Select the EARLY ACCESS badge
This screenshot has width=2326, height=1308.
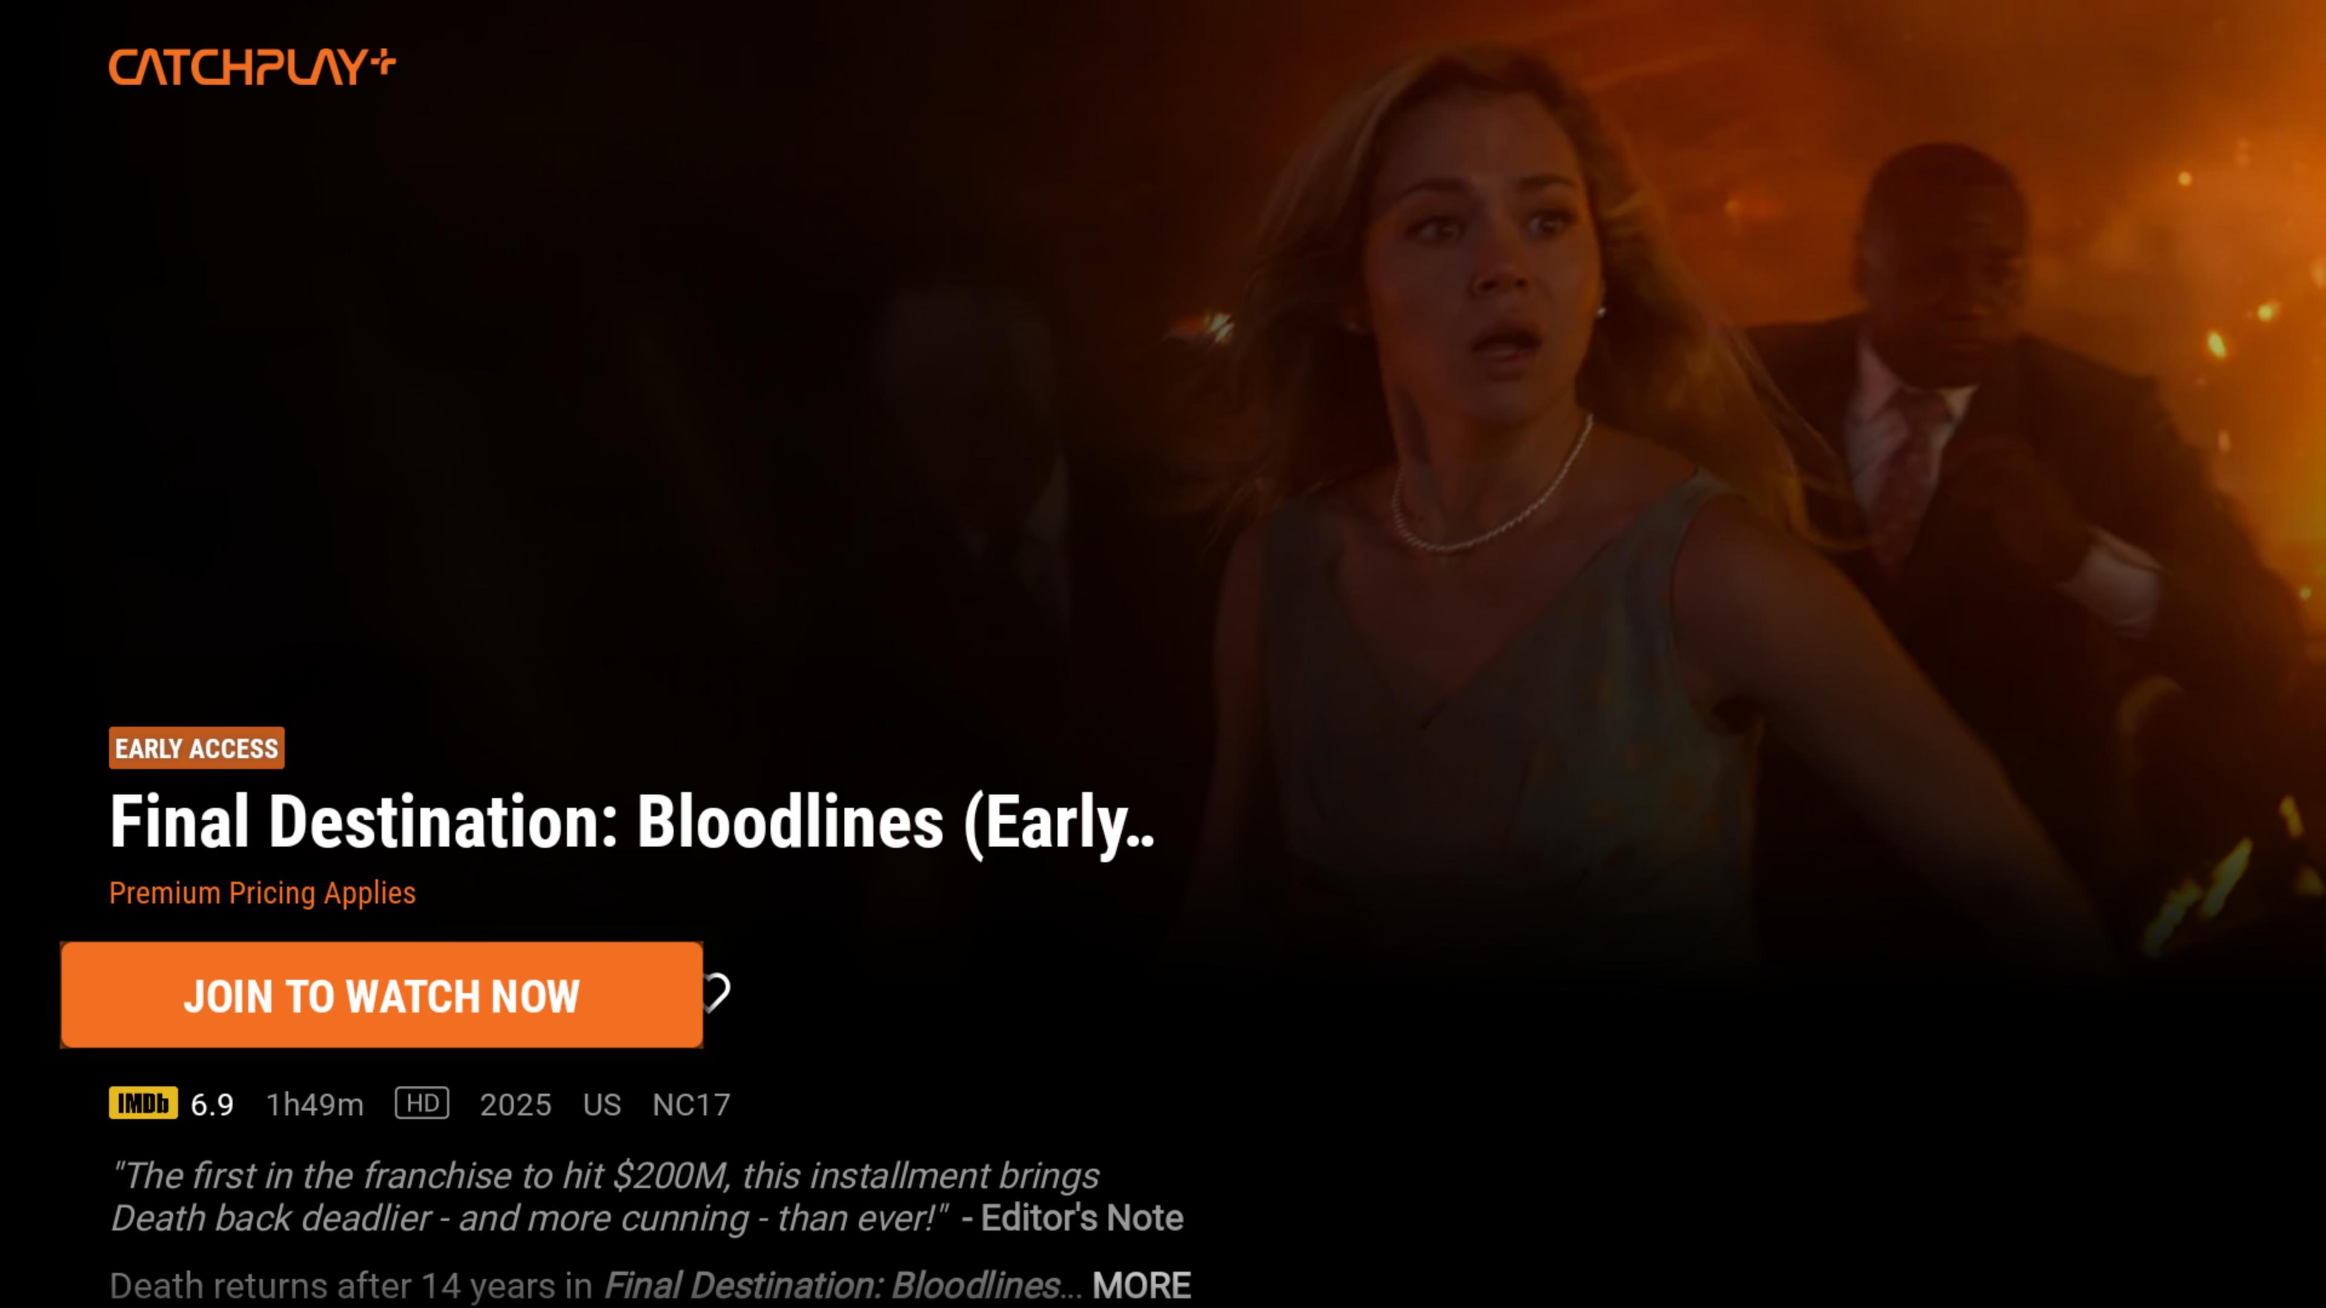click(196, 748)
